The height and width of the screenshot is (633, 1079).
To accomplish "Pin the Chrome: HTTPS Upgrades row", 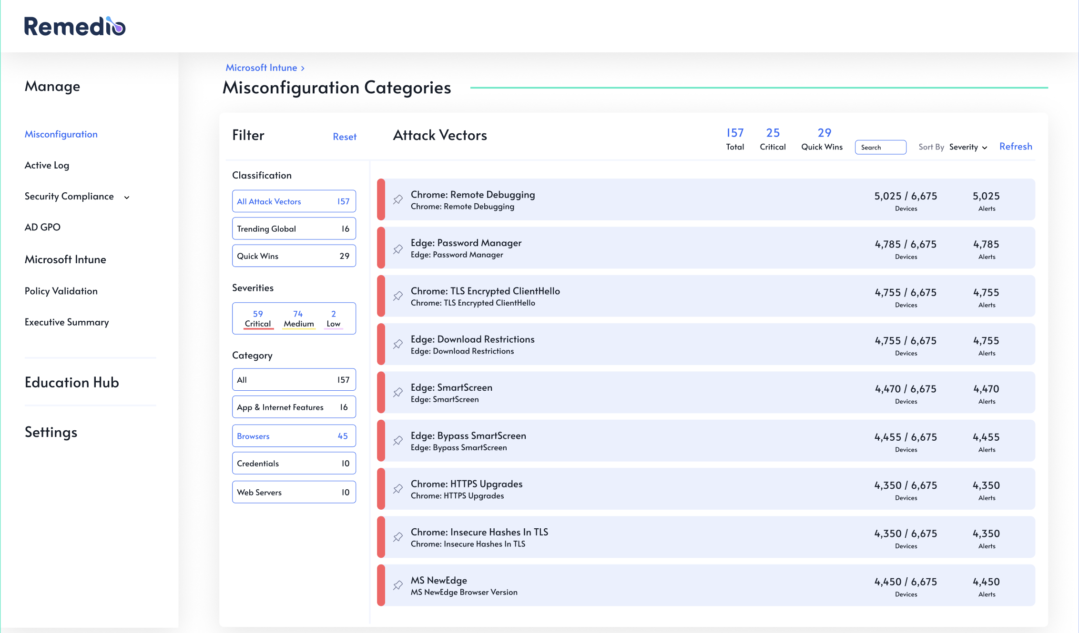I will [398, 489].
